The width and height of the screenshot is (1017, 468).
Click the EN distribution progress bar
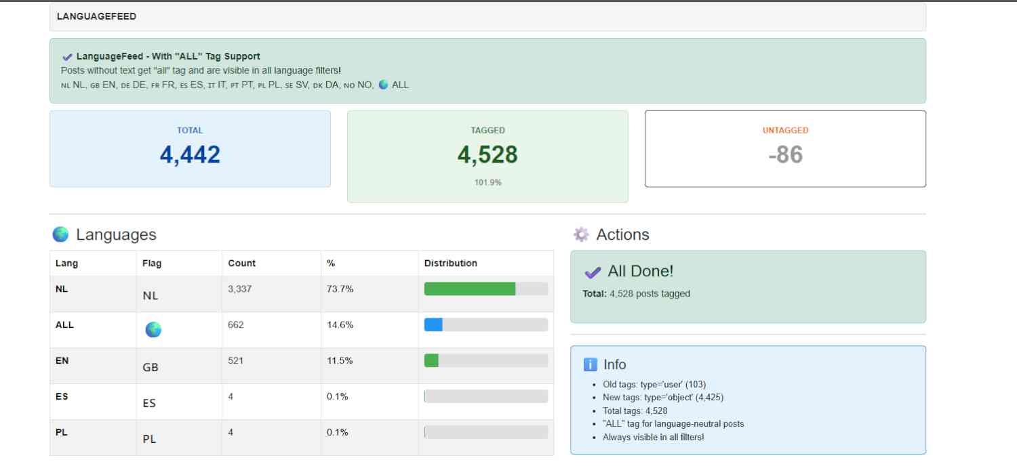pos(485,360)
